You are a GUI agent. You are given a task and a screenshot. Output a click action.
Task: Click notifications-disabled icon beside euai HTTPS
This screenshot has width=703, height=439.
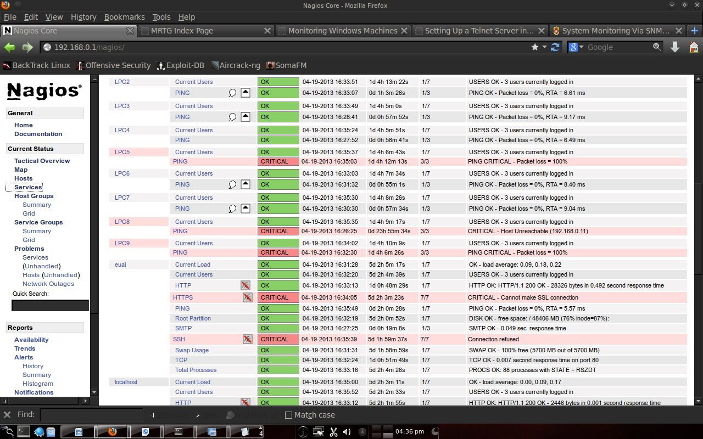click(x=248, y=297)
